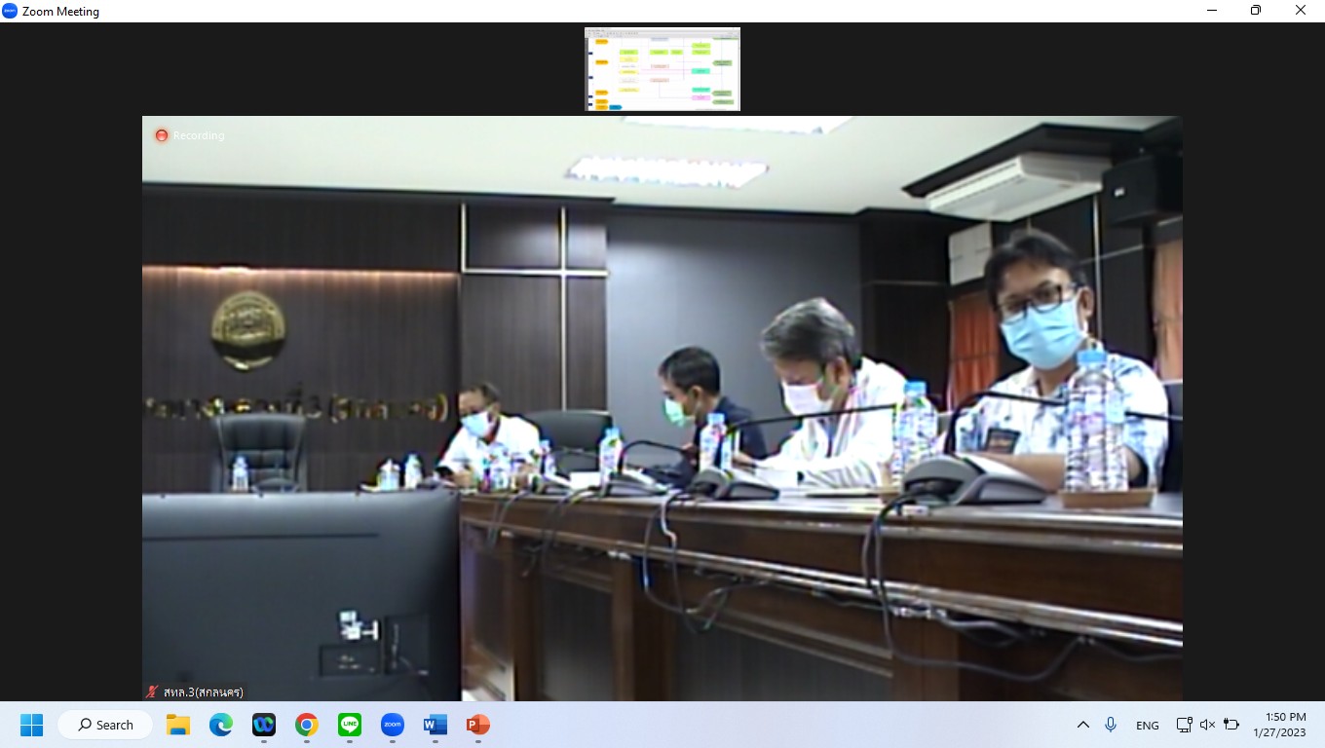The height and width of the screenshot is (748, 1325).
Task: Click the Zoom icon in the taskbar
Action: [x=393, y=725]
